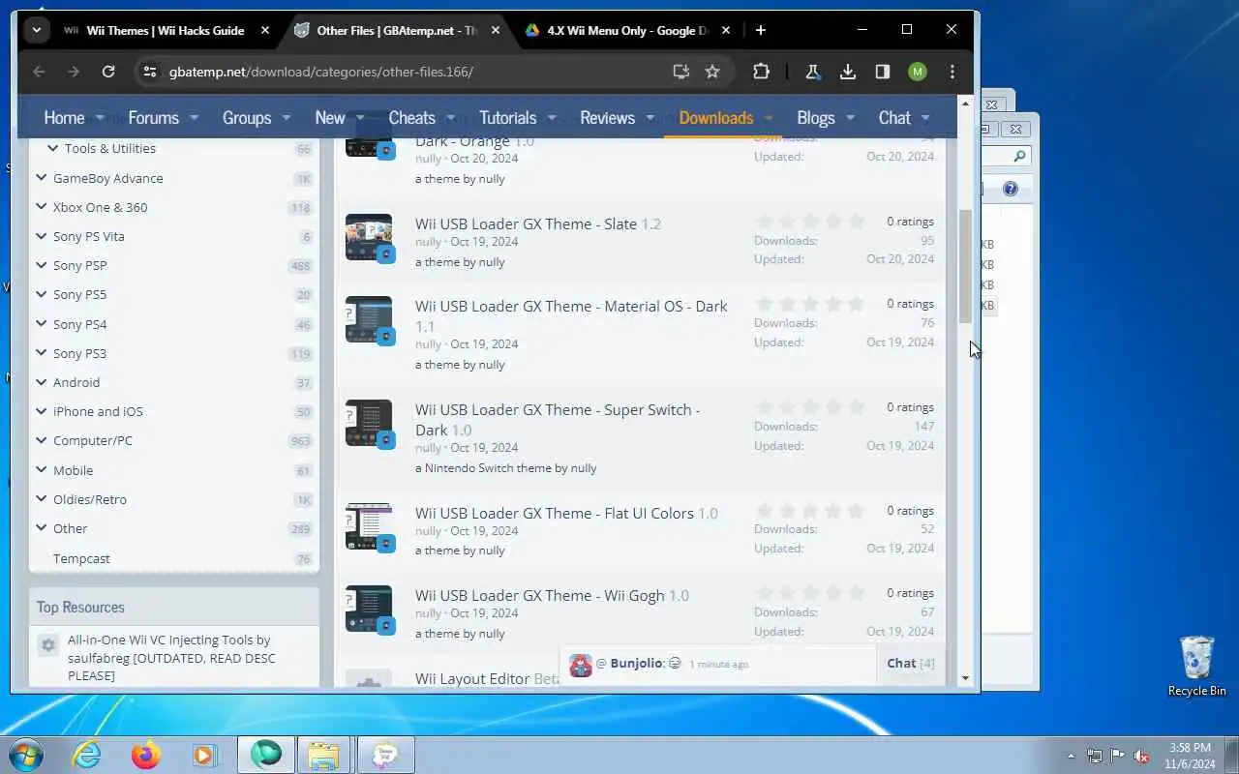Image resolution: width=1239 pixels, height=774 pixels.
Task: Open Windows Media Player from the taskbar
Action: (204, 754)
